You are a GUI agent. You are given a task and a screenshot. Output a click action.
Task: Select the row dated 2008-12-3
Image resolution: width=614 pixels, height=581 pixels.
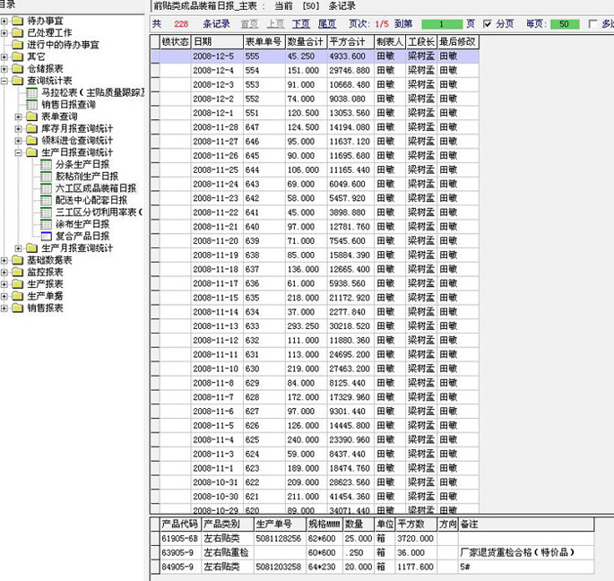coord(213,84)
